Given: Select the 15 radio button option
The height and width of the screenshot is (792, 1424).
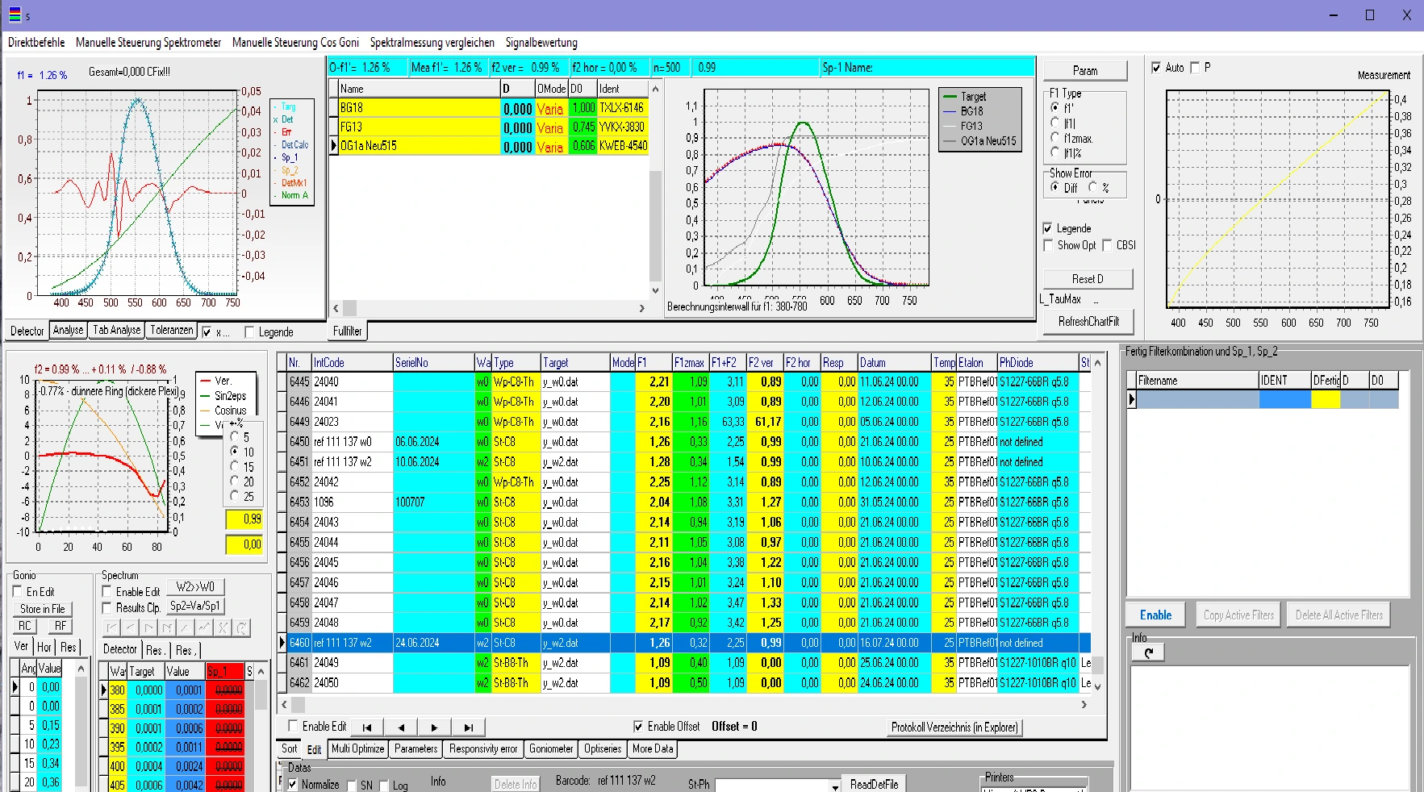Looking at the screenshot, I should tap(235, 466).
